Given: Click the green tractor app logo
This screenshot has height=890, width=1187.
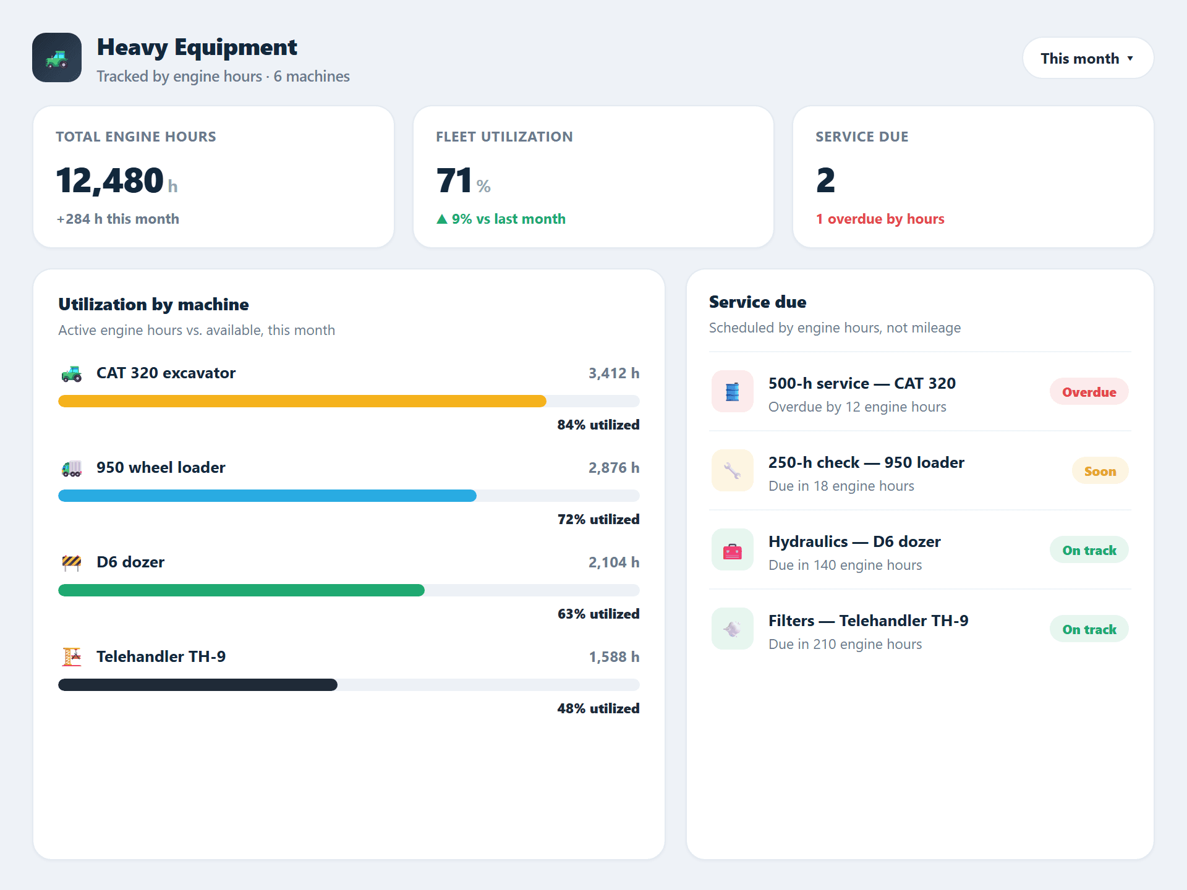Looking at the screenshot, I should (57, 57).
